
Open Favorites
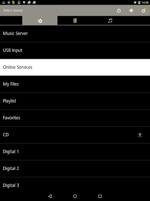pos(75,118)
